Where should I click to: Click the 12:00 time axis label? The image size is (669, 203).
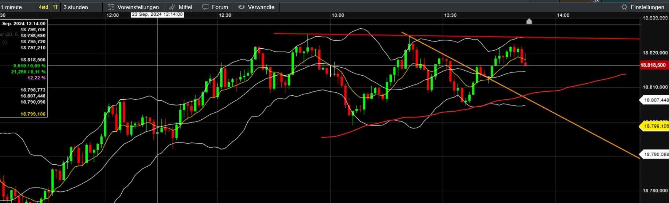[113, 15]
